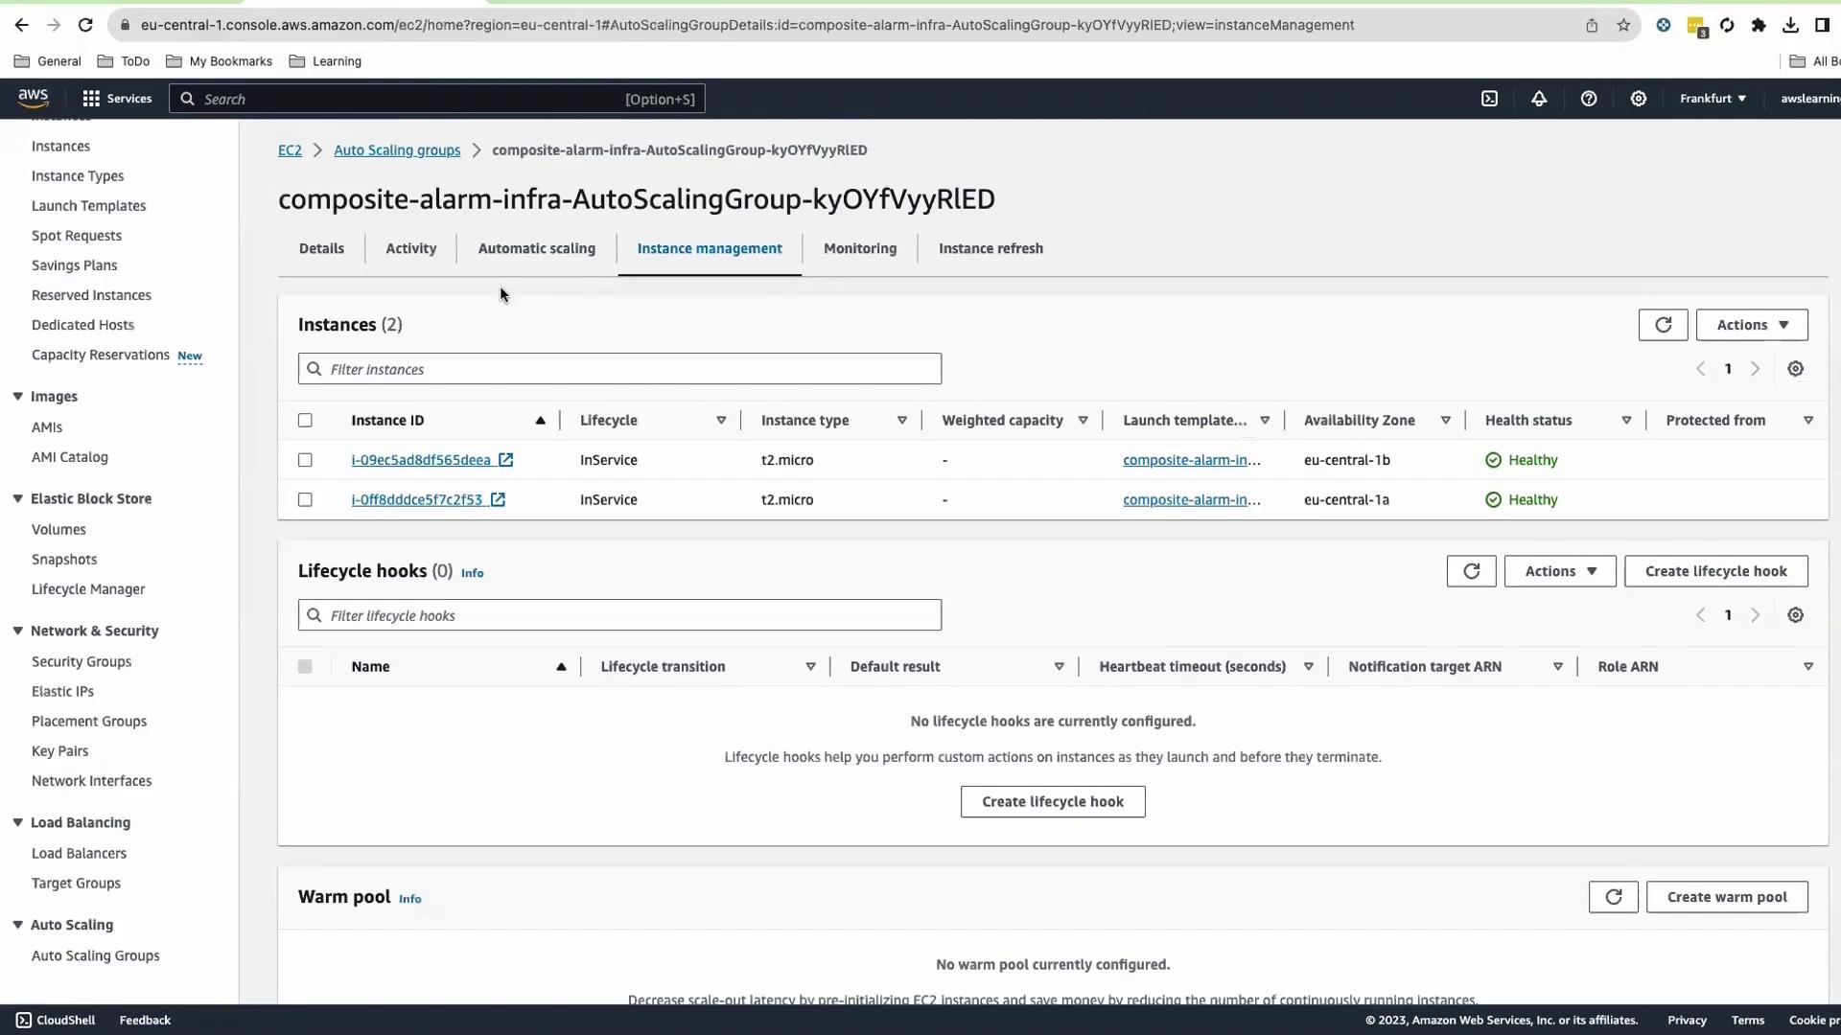Switch to the Monitoring tab
The width and height of the screenshot is (1841, 1035).
click(859, 248)
